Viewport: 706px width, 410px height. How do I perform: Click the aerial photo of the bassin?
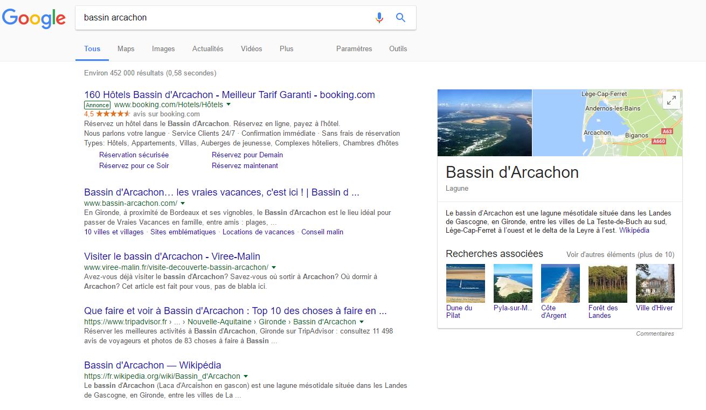[x=484, y=123]
